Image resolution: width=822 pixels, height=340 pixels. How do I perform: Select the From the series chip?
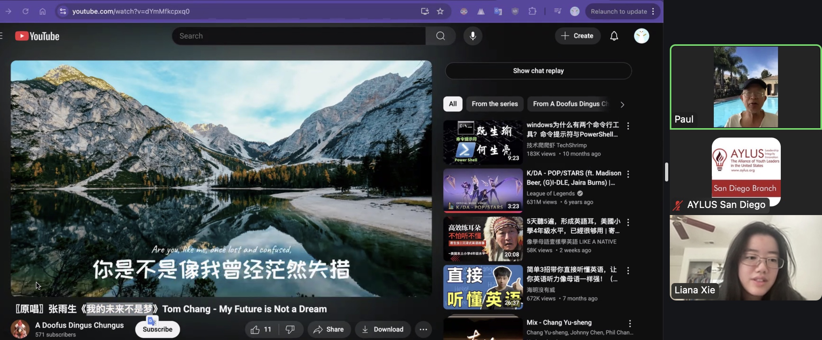[x=495, y=104]
